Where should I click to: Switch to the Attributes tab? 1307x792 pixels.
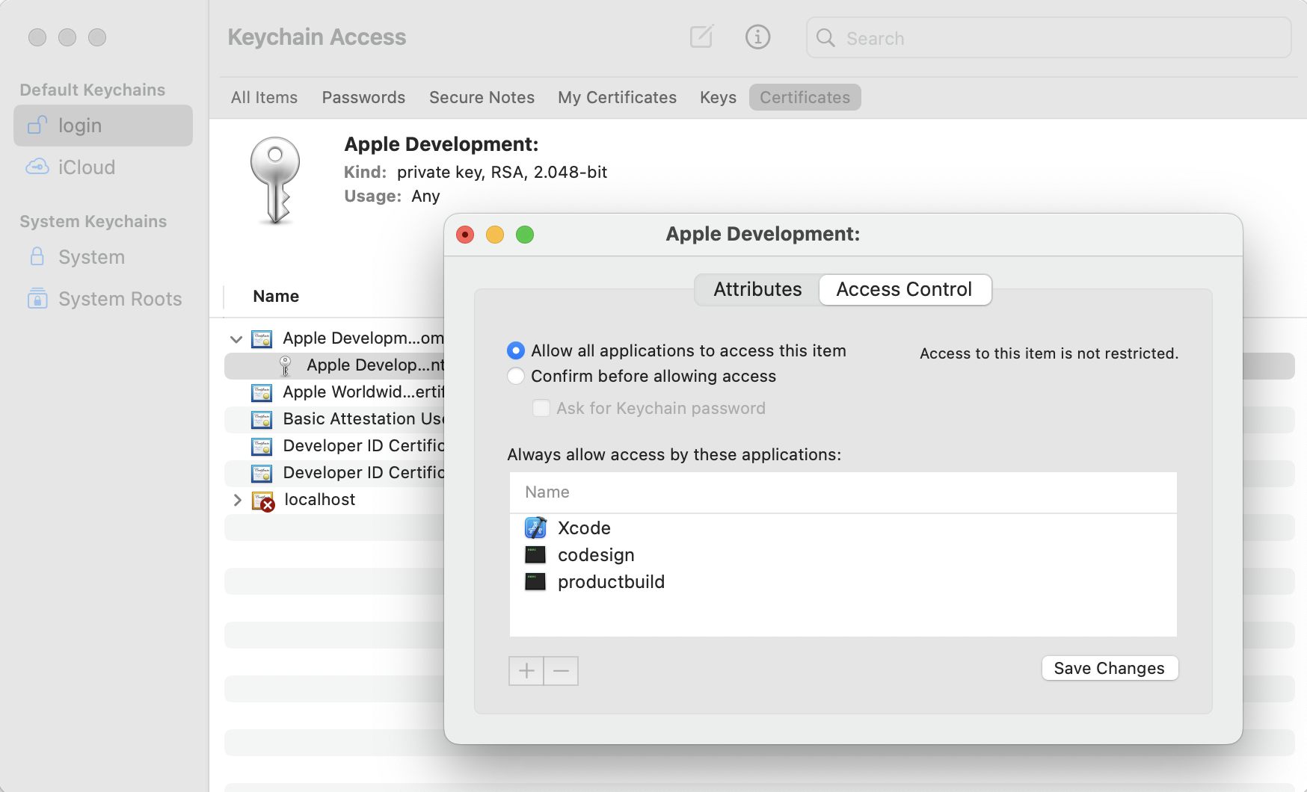tap(756, 289)
